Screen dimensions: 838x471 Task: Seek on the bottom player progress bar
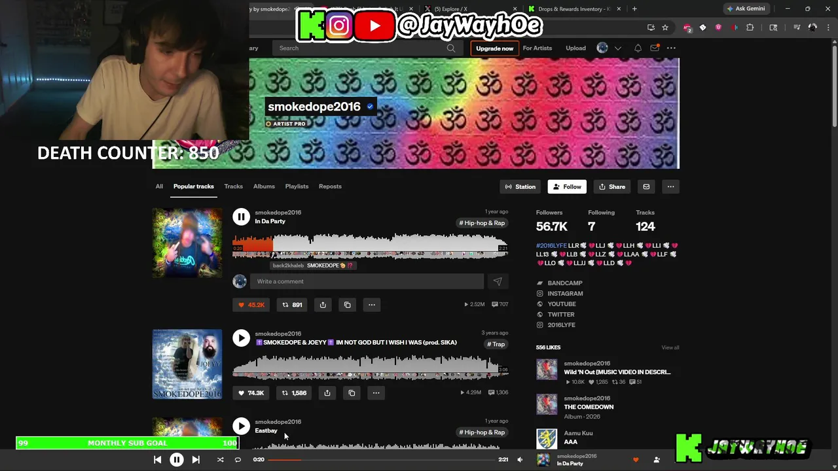click(x=381, y=460)
